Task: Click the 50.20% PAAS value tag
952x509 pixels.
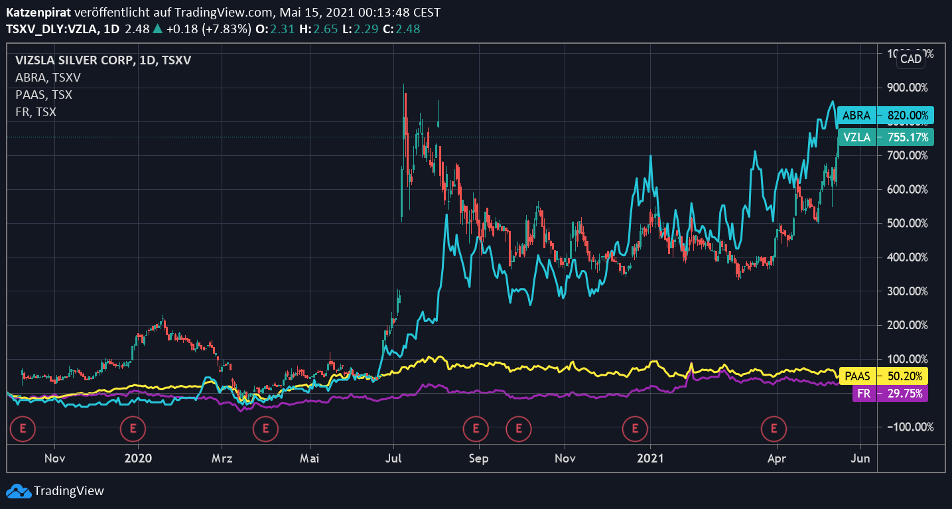Action: click(902, 376)
